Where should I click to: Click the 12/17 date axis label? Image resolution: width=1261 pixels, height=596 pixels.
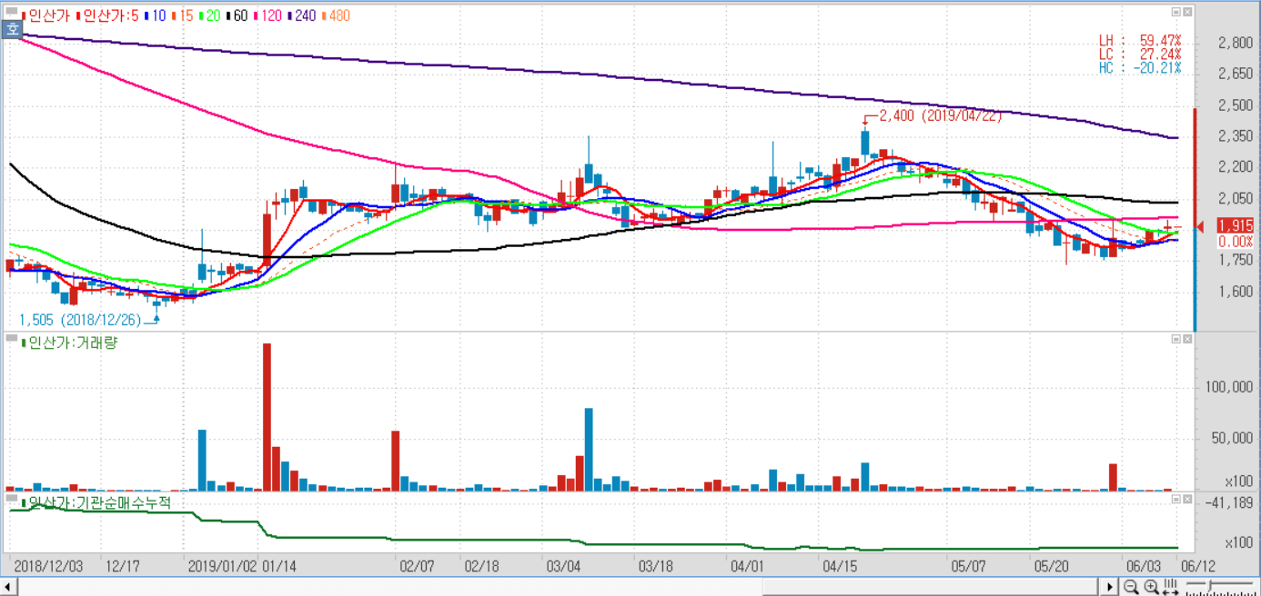122,565
